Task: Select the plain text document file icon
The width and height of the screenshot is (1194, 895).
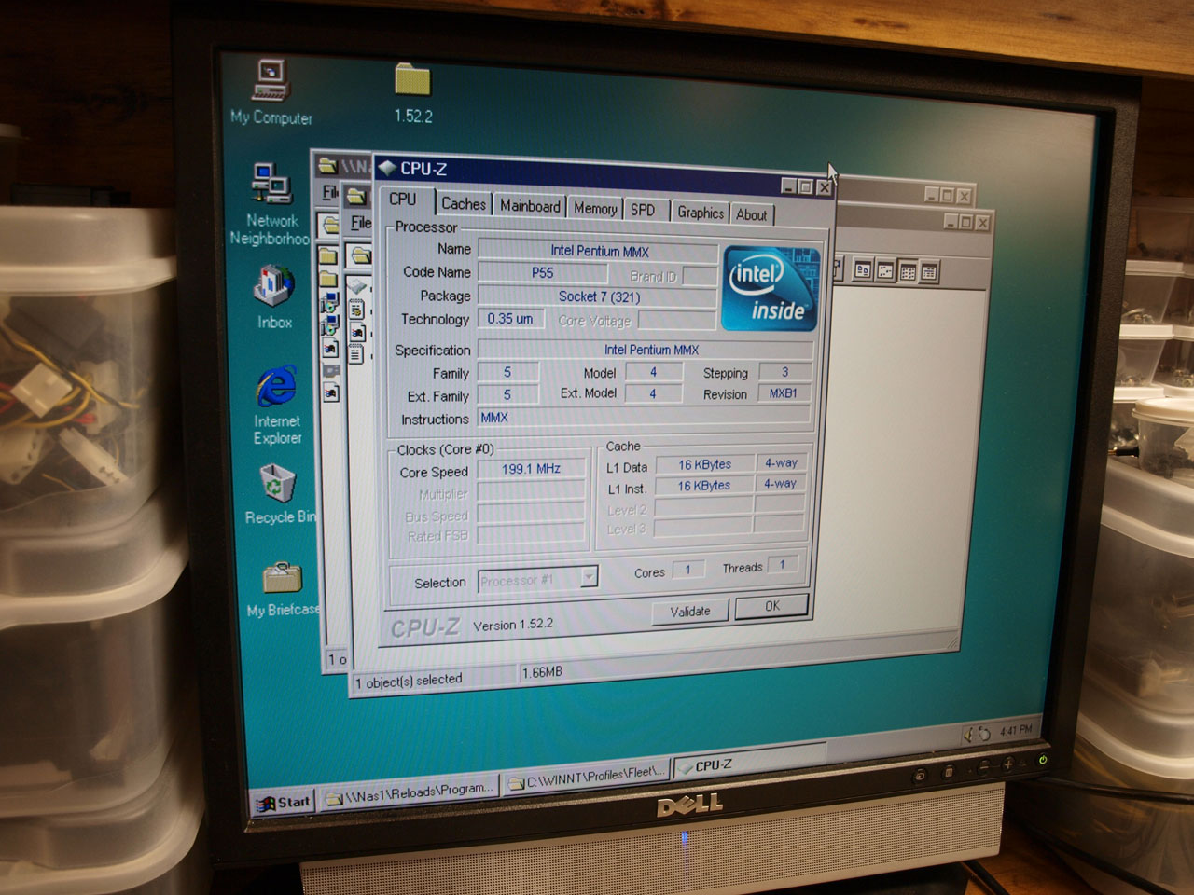Action: click(x=356, y=353)
